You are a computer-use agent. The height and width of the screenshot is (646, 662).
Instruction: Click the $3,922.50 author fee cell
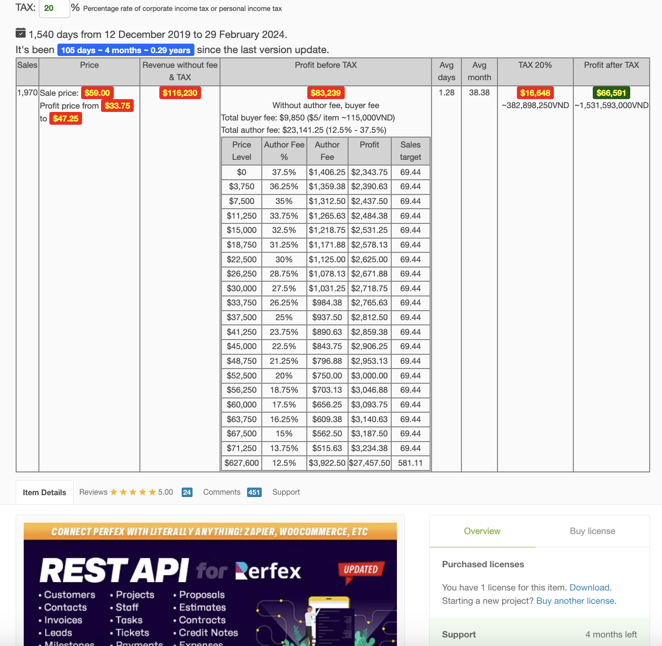click(327, 463)
